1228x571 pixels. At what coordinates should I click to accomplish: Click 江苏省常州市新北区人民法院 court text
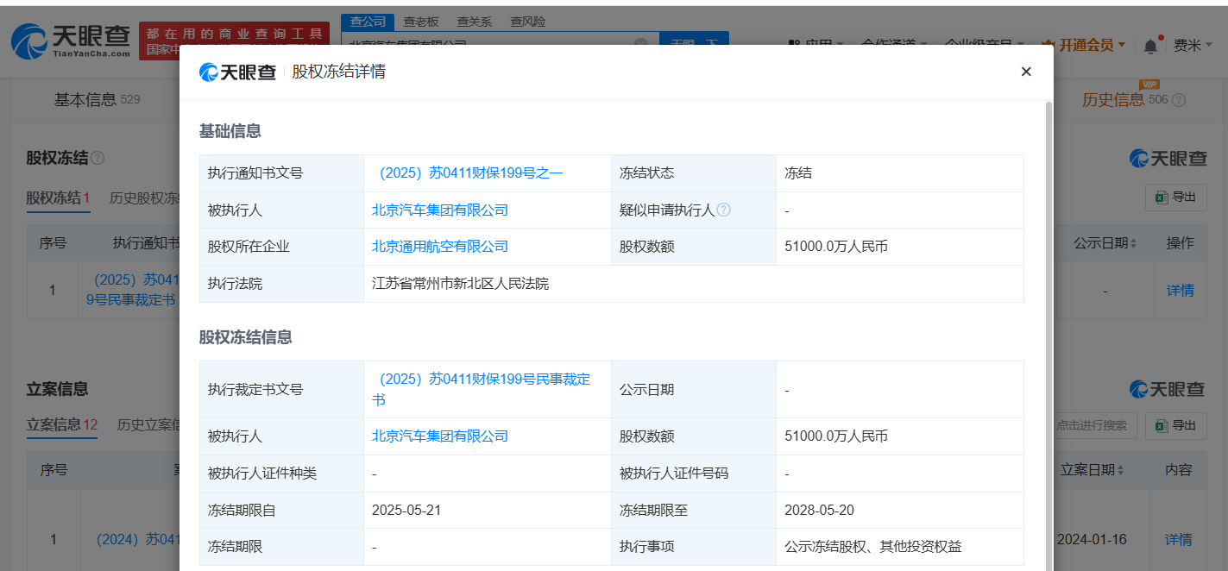pos(460,284)
